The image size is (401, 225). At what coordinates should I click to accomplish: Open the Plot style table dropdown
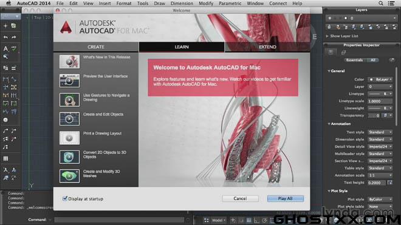tap(380, 206)
